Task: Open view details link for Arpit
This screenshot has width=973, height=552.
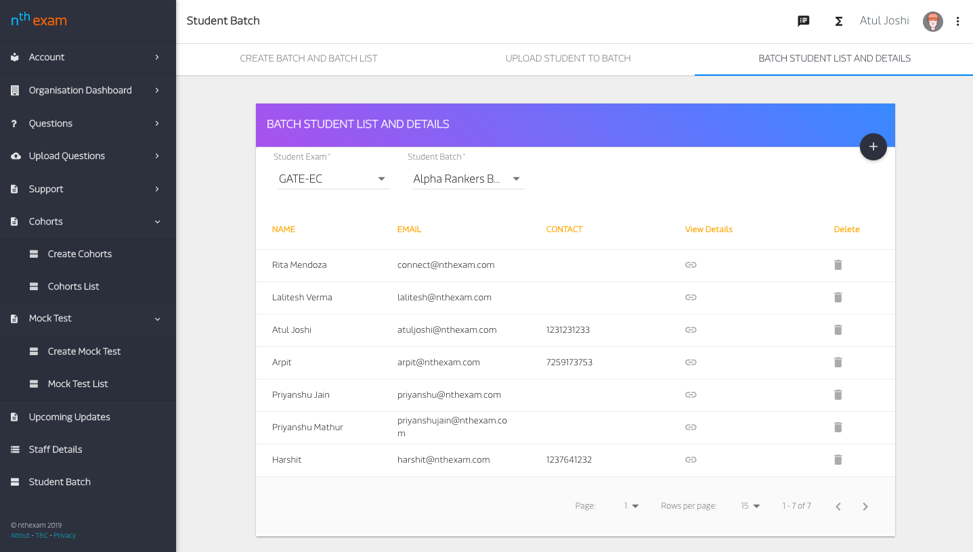Action: tap(691, 363)
